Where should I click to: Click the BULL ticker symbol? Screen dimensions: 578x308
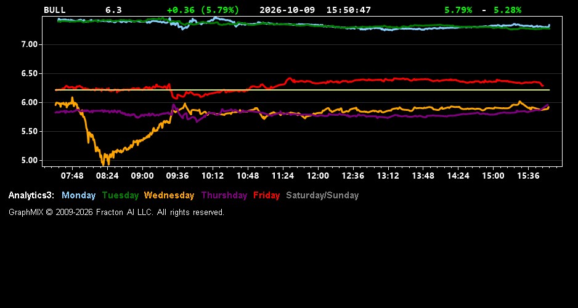click(x=55, y=10)
